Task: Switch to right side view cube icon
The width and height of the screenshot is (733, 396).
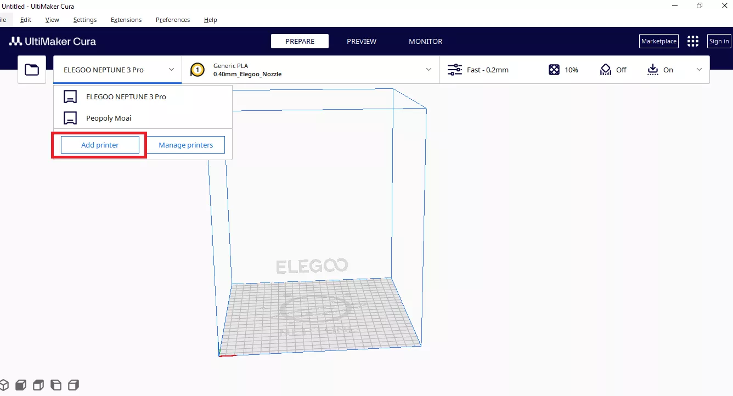Action: click(x=74, y=384)
